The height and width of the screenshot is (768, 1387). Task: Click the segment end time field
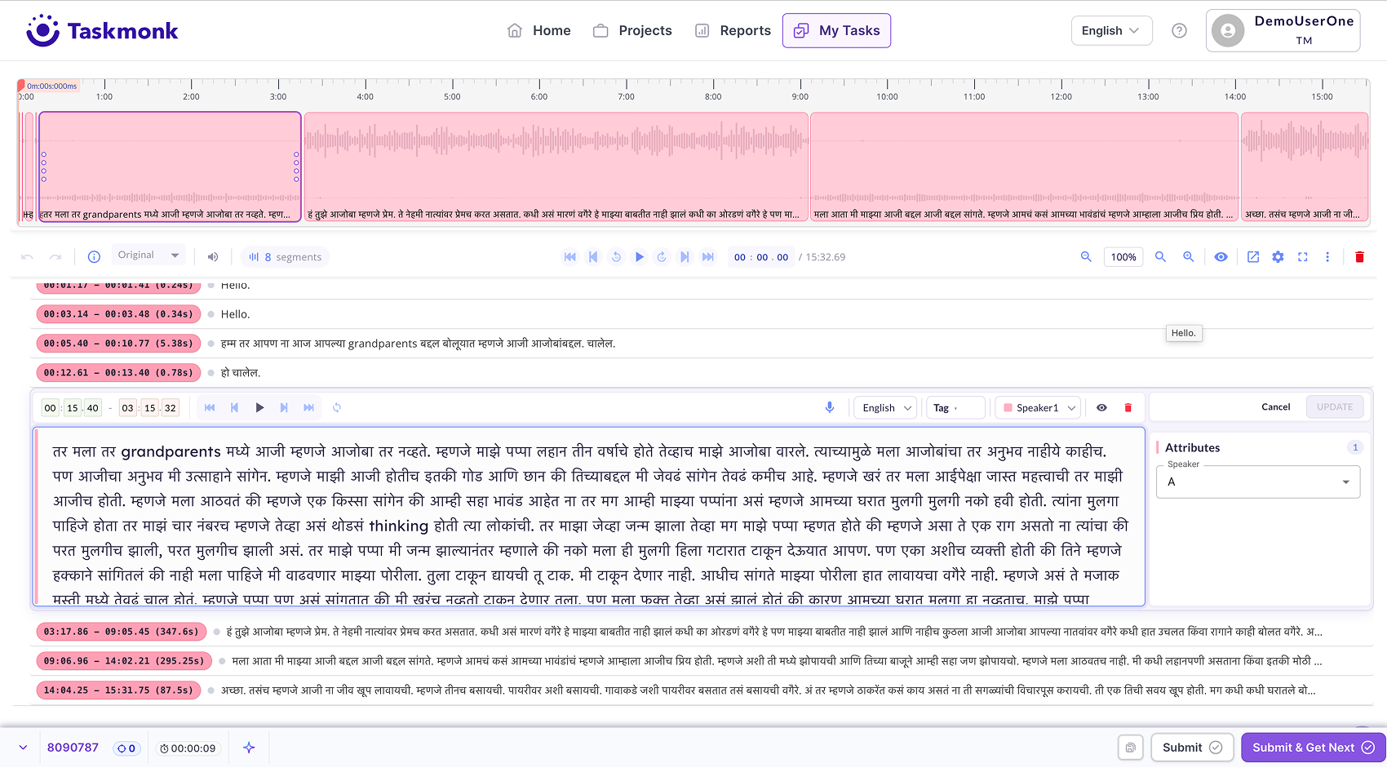pos(149,408)
